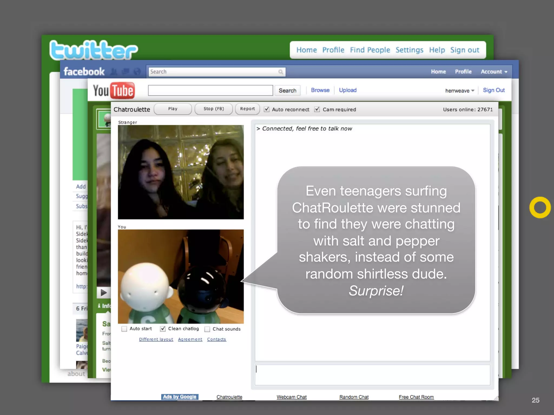The image size is (554, 415).
Task: Enable the Chat sounds checkbox
Action: click(x=207, y=329)
